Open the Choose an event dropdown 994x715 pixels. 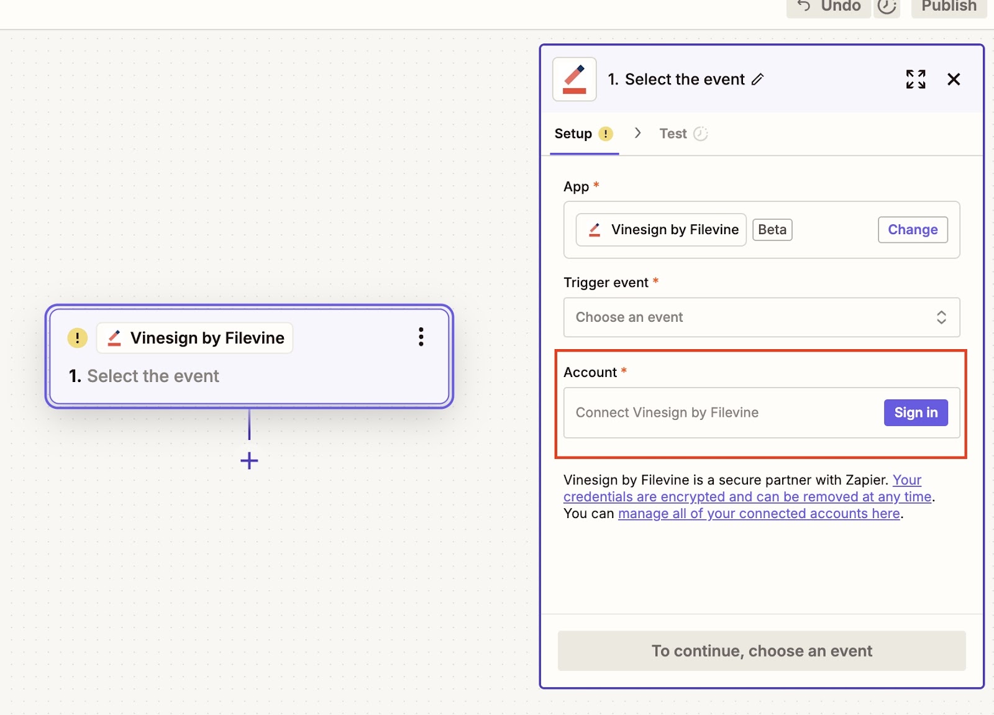pos(762,317)
